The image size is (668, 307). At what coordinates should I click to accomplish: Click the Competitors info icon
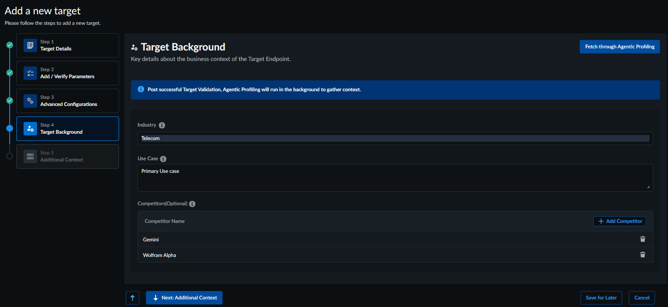[192, 204]
